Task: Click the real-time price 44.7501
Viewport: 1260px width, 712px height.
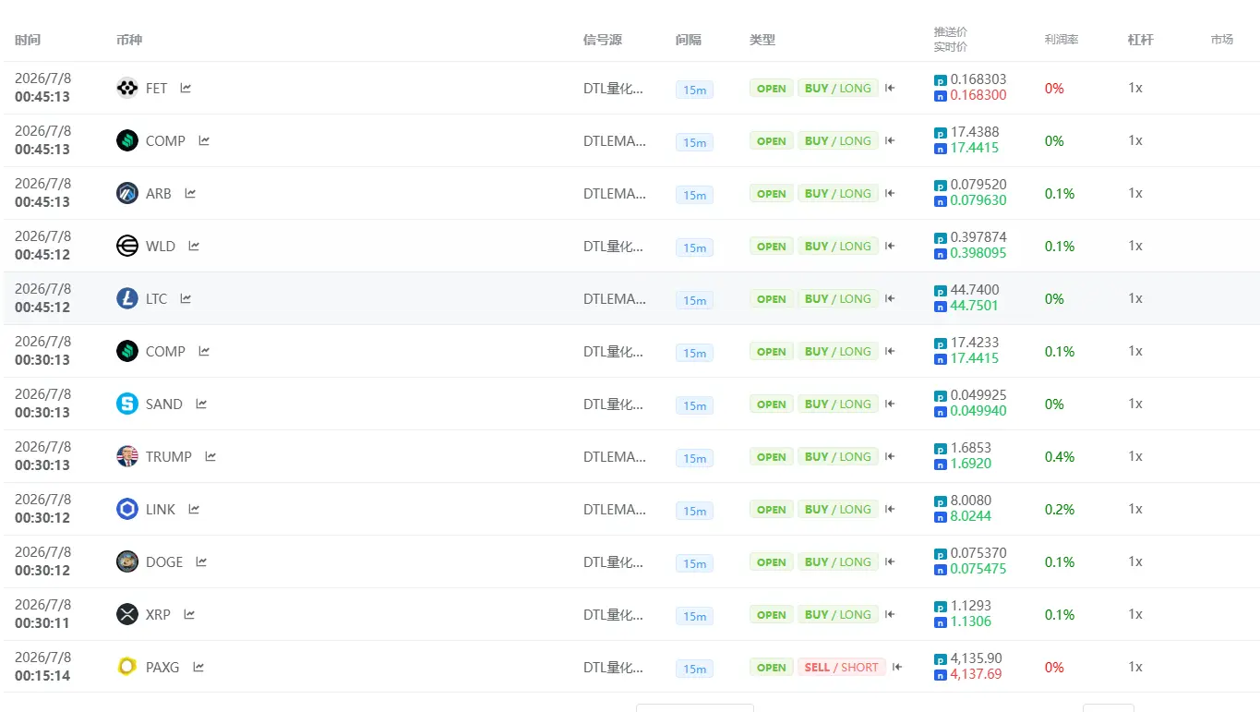Action: [975, 306]
